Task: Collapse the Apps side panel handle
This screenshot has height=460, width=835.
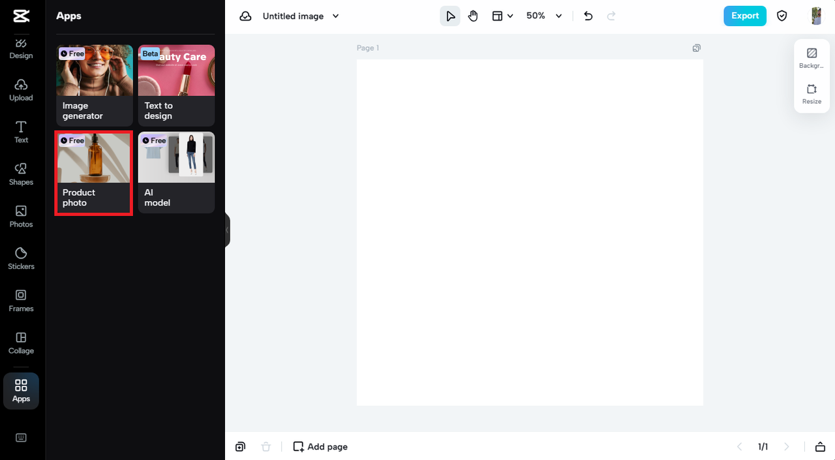Action: [x=227, y=230]
